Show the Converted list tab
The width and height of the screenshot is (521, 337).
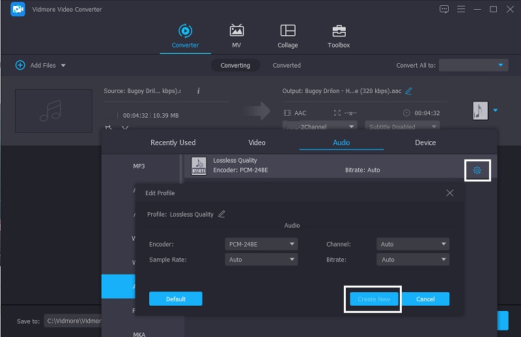(x=287, y=65)
